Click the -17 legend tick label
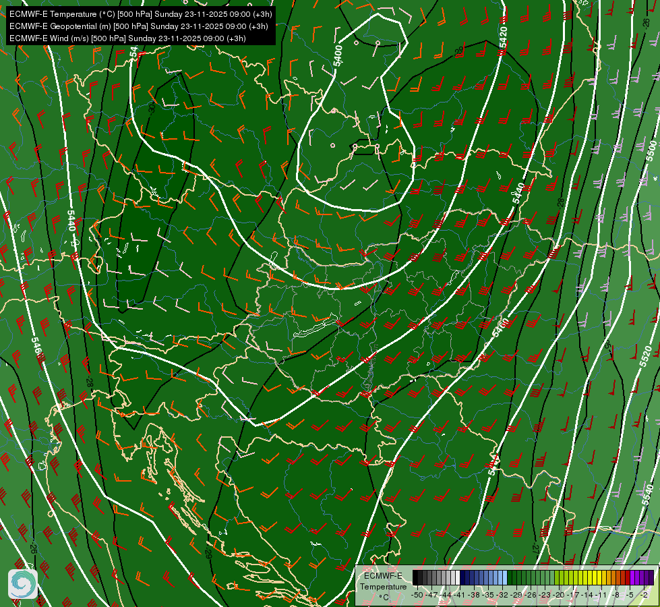Viewport: 660px width, 607px height. [x=572, y=595]
